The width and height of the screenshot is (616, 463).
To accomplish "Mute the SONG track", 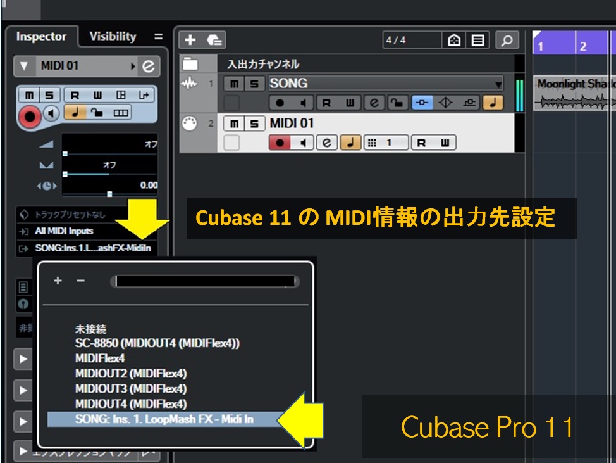I will [x=234, y=84].
